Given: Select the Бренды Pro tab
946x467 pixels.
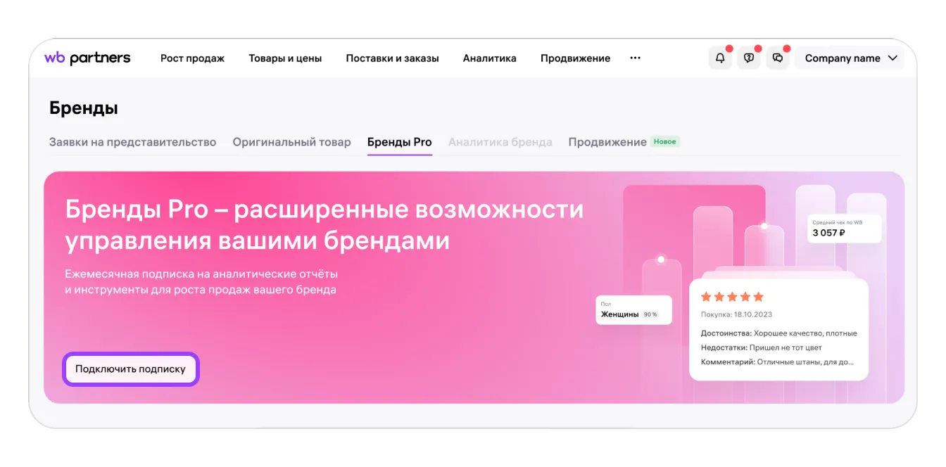Looking at the screenshot, I should pyautogui.click(x=399, y=142).
